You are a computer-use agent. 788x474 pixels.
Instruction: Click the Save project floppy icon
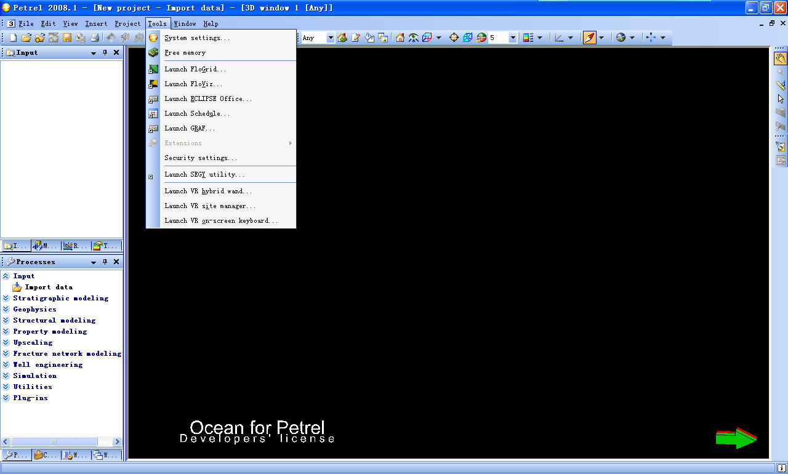(x=67, y=38)
